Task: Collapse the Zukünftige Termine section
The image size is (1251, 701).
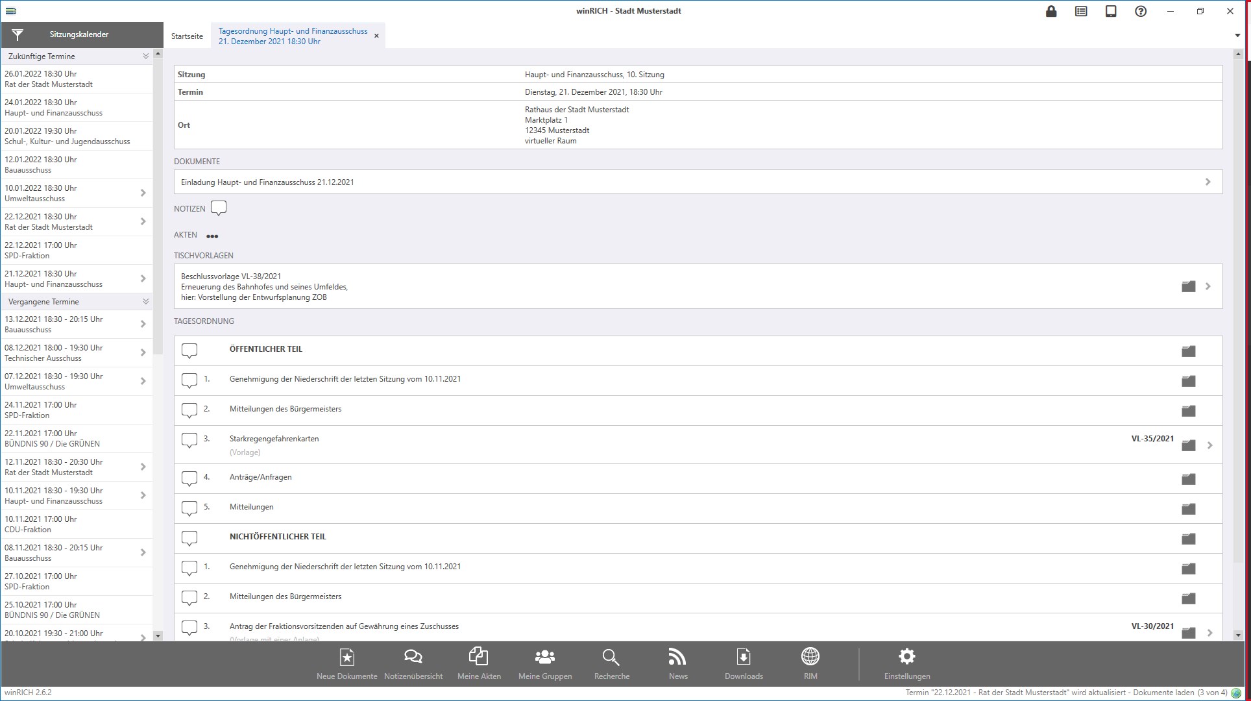Action: click(145, 56)
